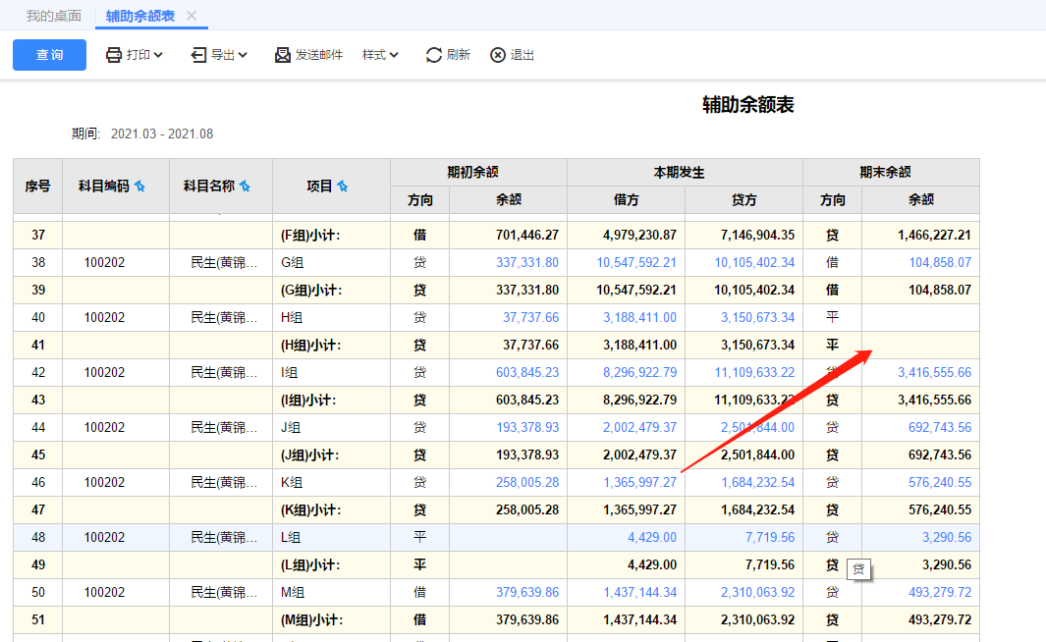The image size is (1046, 642).
Task: Click the 退出 exit icon
Action: pos(498,55)
